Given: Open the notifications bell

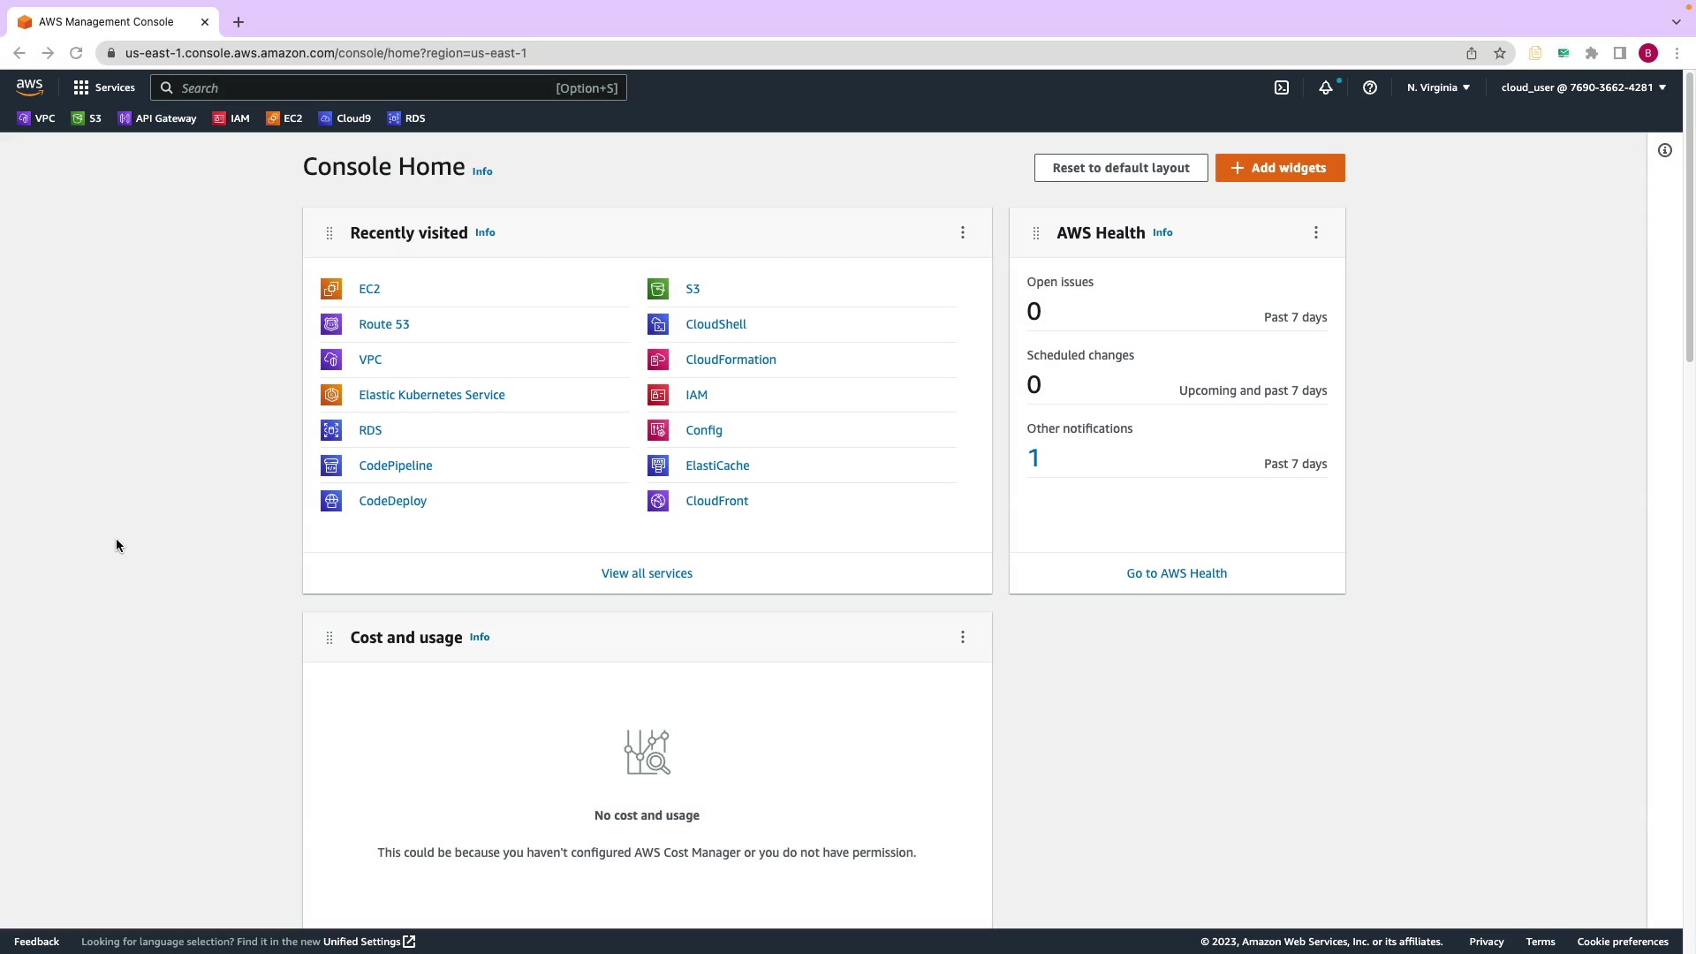Looking at the screenshot, I should pyautogui.click(x=1326, y=87).
